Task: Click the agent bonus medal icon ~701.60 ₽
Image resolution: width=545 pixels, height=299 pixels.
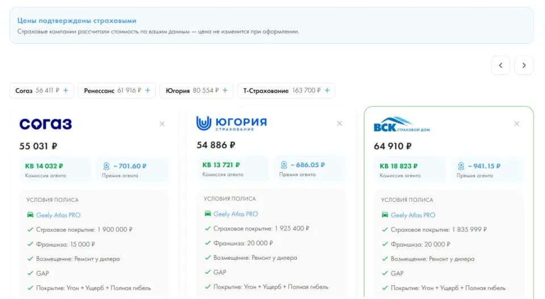Action: [x=106, y=166]
